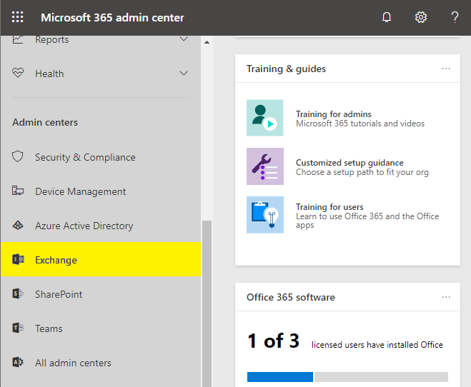Click the Security & Compliance shield icon
The height and width of the screenshot is (387, 471).
[18, 156]
